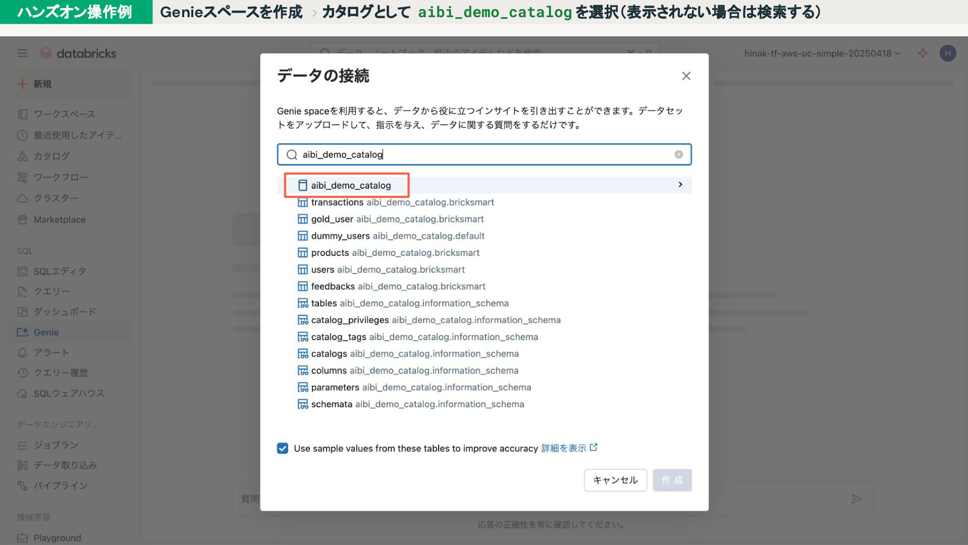Click the search box containing aibi_demo_catalog

(484, 154)
